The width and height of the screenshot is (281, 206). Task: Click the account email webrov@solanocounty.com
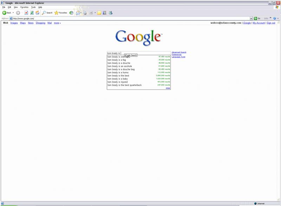226,23
